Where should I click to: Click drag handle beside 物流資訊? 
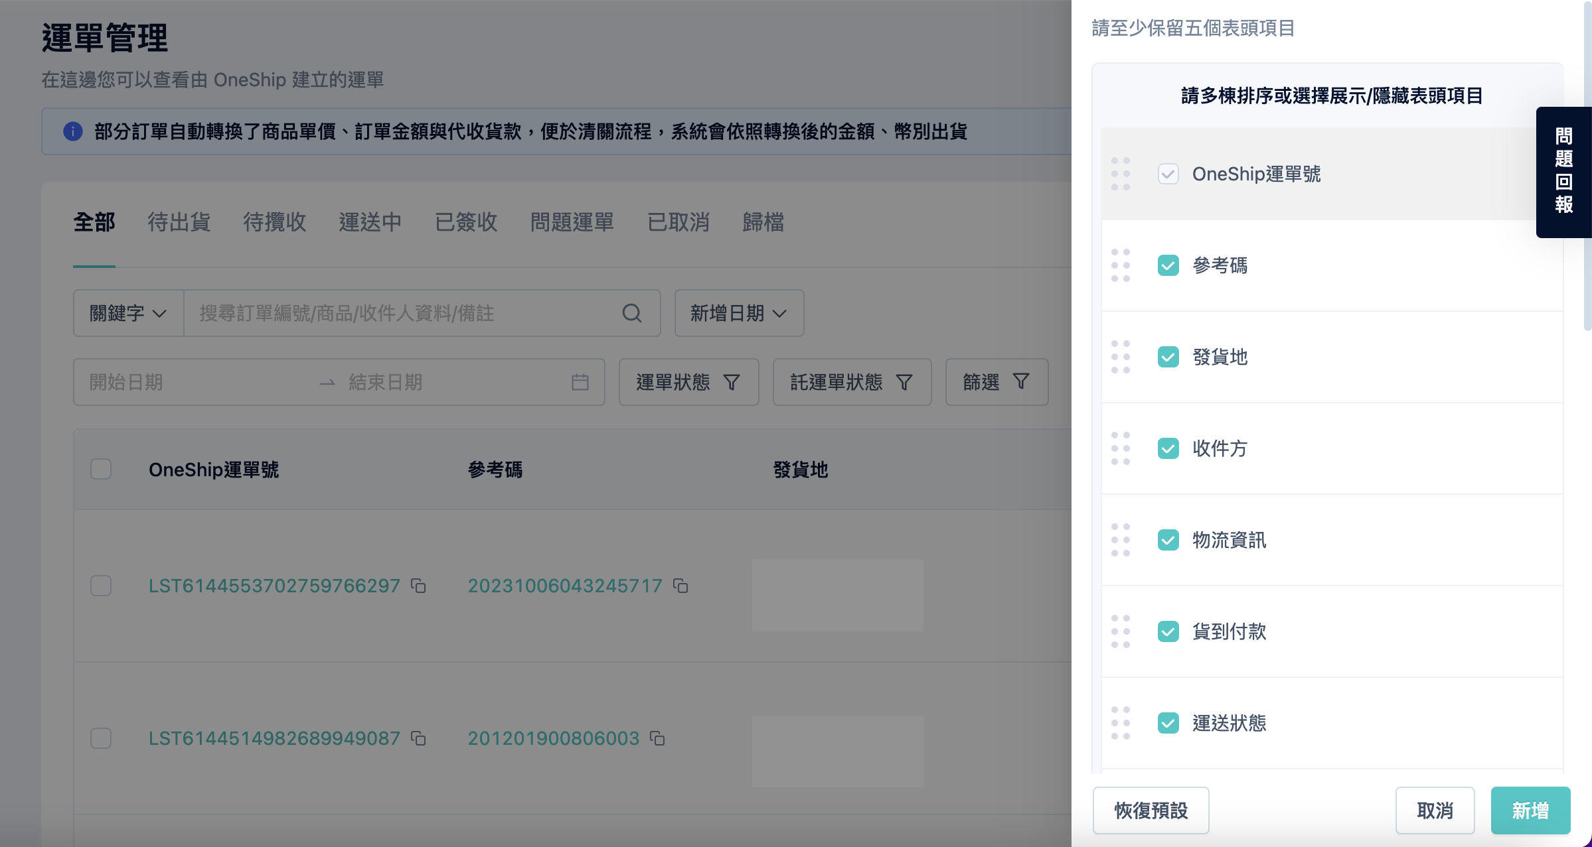tap(1121, 540)
